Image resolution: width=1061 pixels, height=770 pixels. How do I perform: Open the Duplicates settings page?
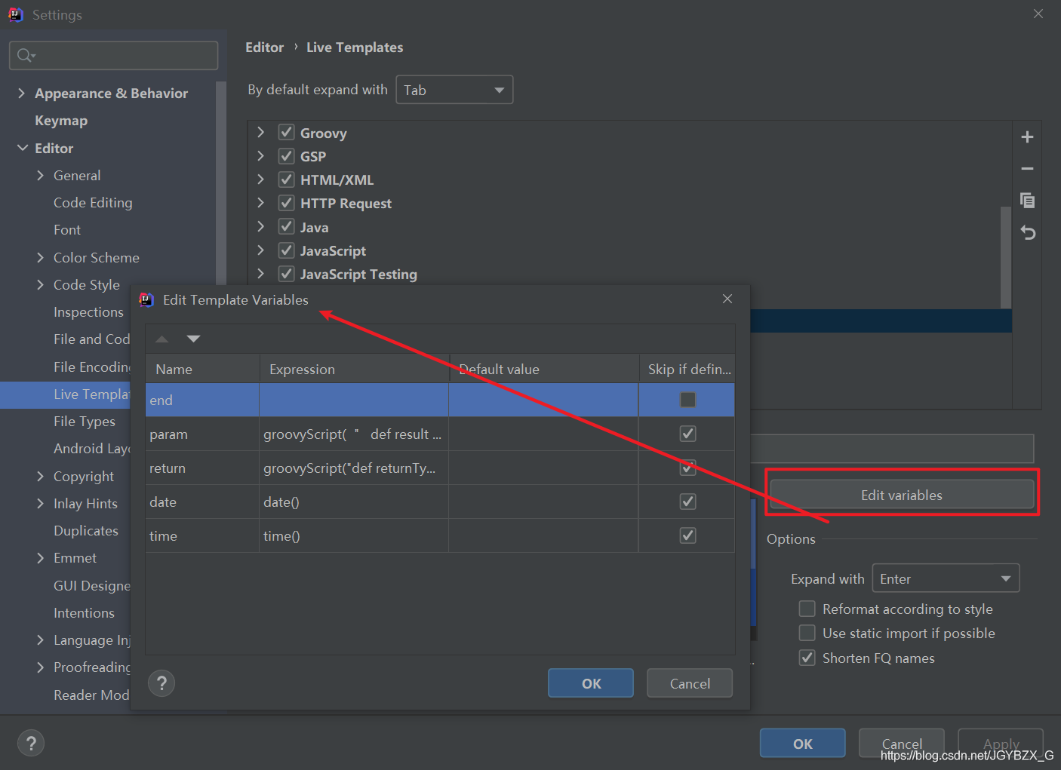pyautogui.click(x=86, y=531)
